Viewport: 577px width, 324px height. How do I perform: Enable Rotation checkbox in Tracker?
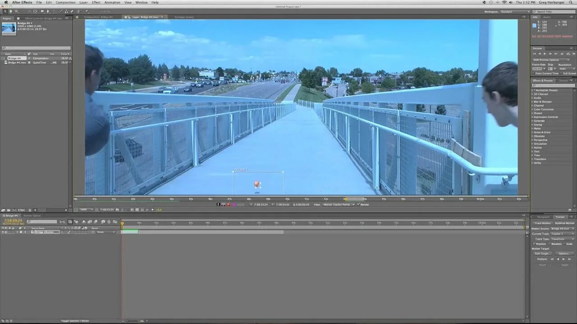(549, 244)
